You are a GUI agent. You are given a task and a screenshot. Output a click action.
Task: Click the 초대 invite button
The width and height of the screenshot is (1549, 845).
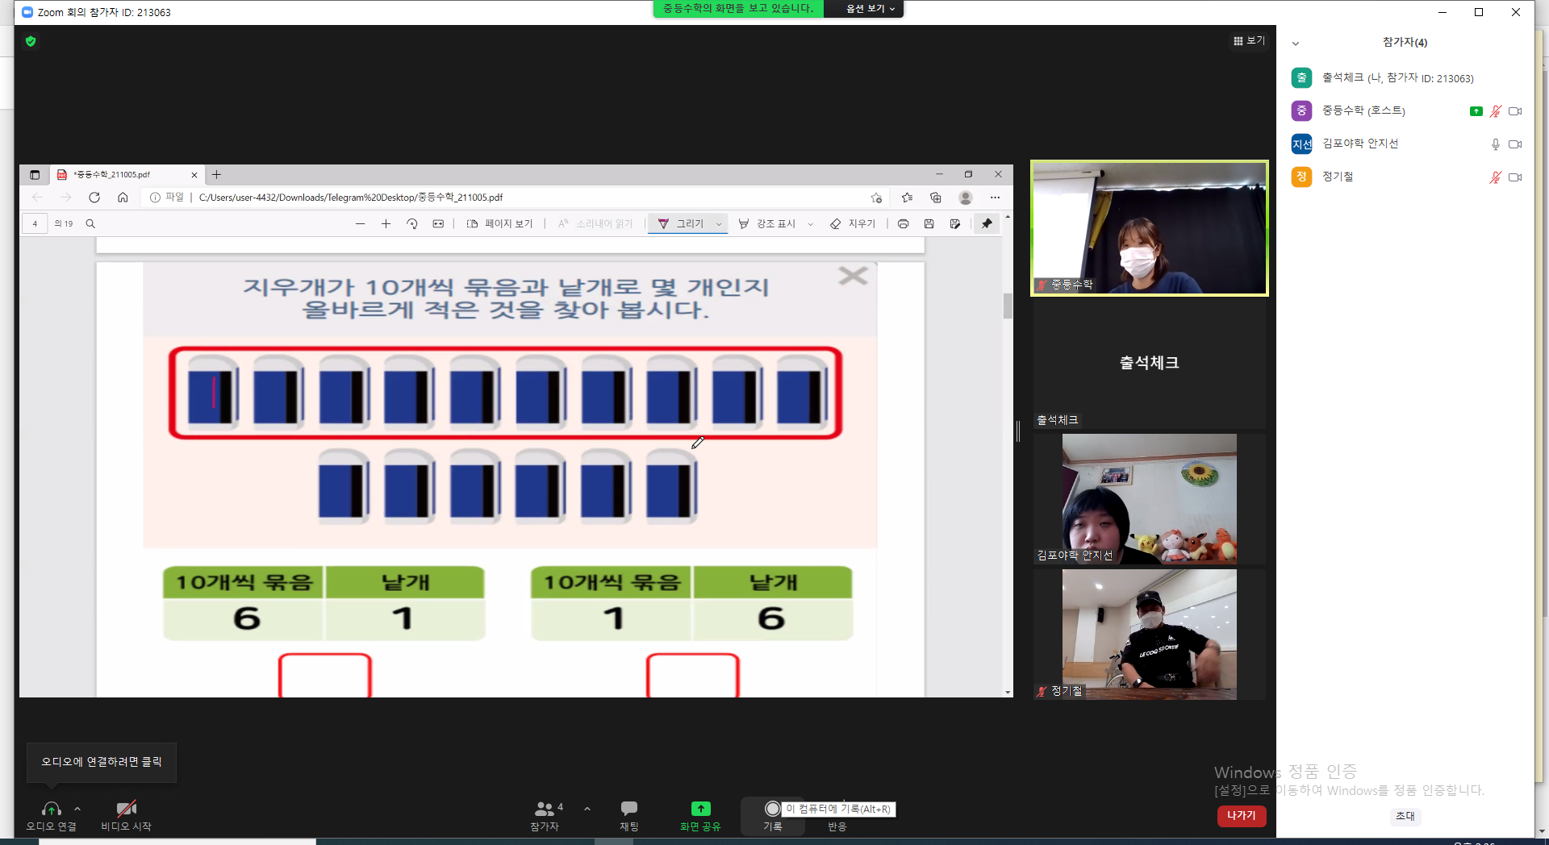pos(1405,815)
